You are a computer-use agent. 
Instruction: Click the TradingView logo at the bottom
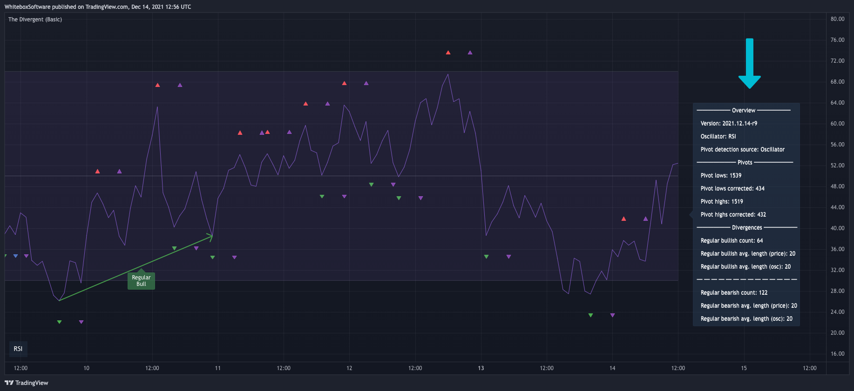27,383
